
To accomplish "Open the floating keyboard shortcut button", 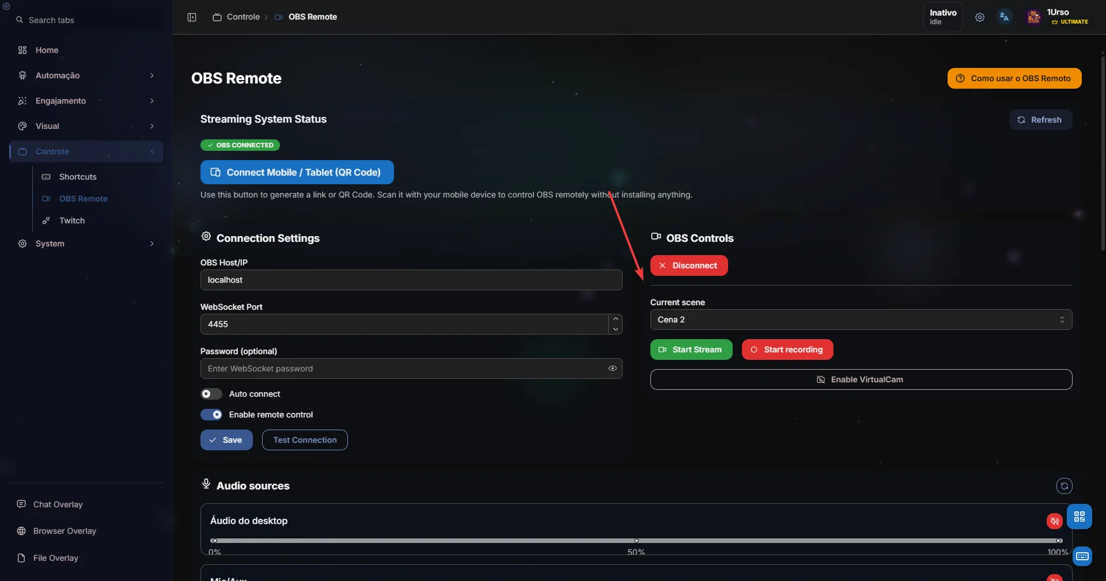I will (x=1082, y=556).
